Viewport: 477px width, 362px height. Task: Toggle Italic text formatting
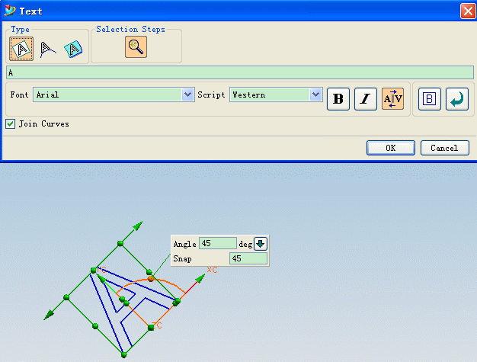click(366, 99)
